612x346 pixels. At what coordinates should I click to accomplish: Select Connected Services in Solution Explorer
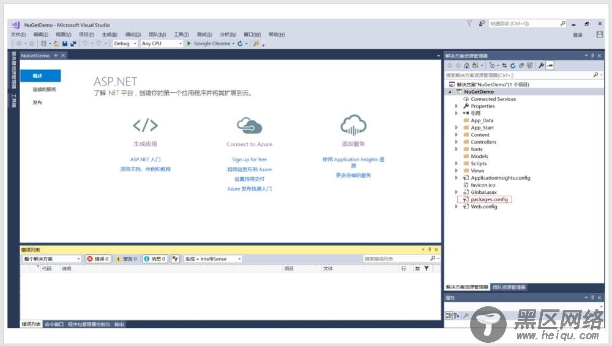click(x=493, y=99)
